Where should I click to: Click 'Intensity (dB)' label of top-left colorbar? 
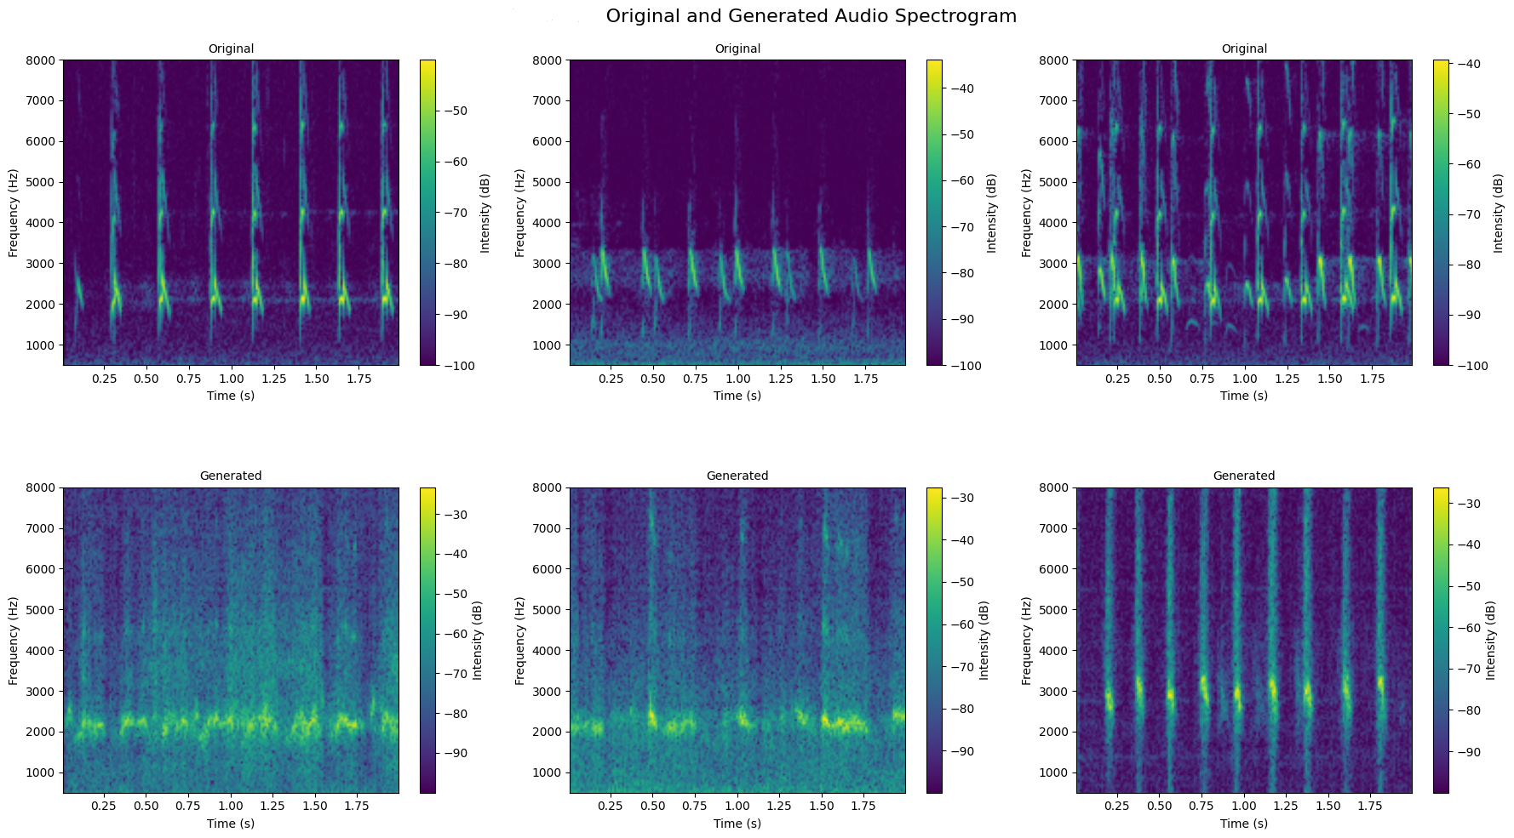485,213
